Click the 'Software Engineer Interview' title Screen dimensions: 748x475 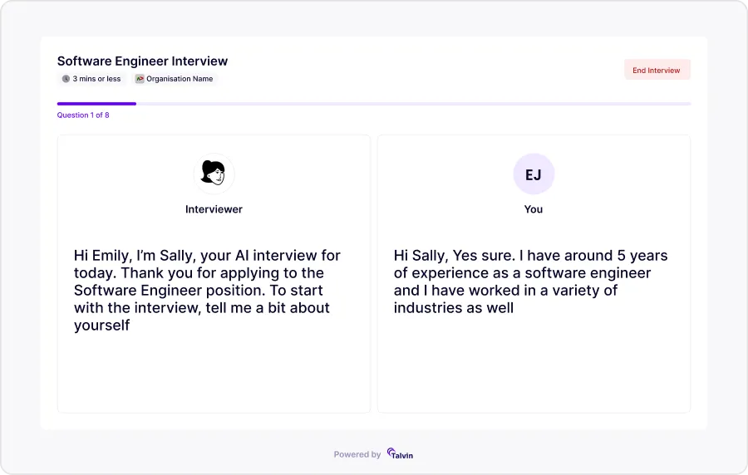tap(142, 61)
